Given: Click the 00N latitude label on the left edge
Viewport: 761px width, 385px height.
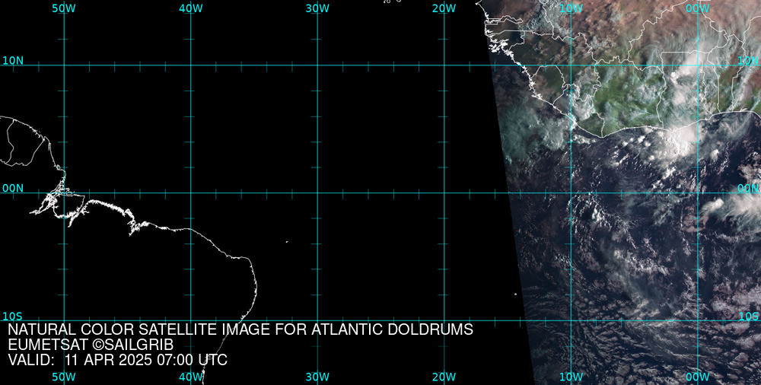Looking at the screenshot, I should 13,189.
